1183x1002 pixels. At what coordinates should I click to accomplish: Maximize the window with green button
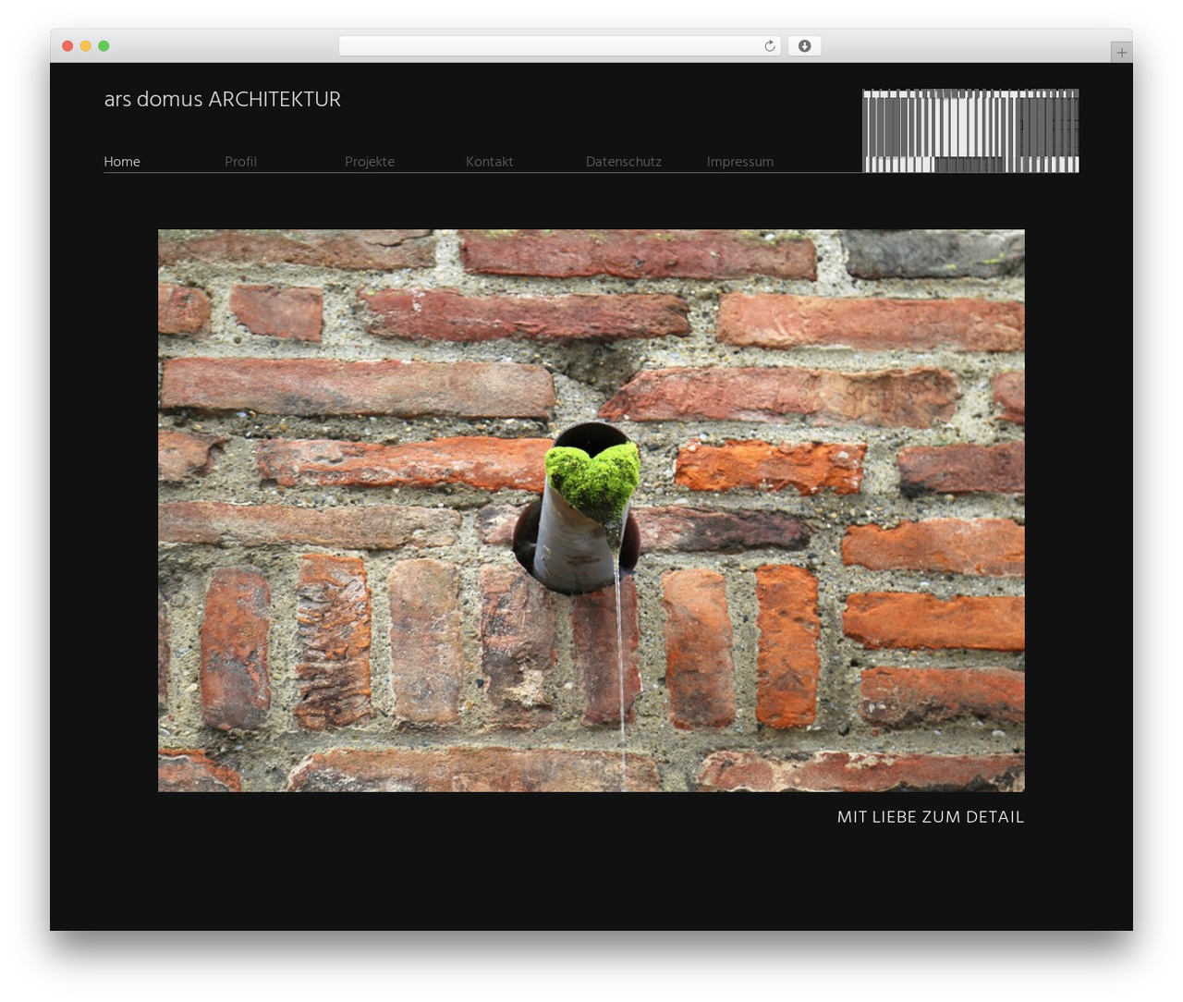tap(104, 46)
